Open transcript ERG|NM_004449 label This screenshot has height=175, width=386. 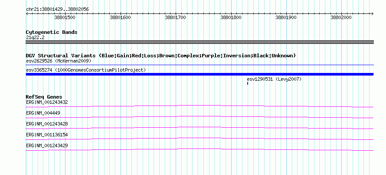click(x=43, y=113)
